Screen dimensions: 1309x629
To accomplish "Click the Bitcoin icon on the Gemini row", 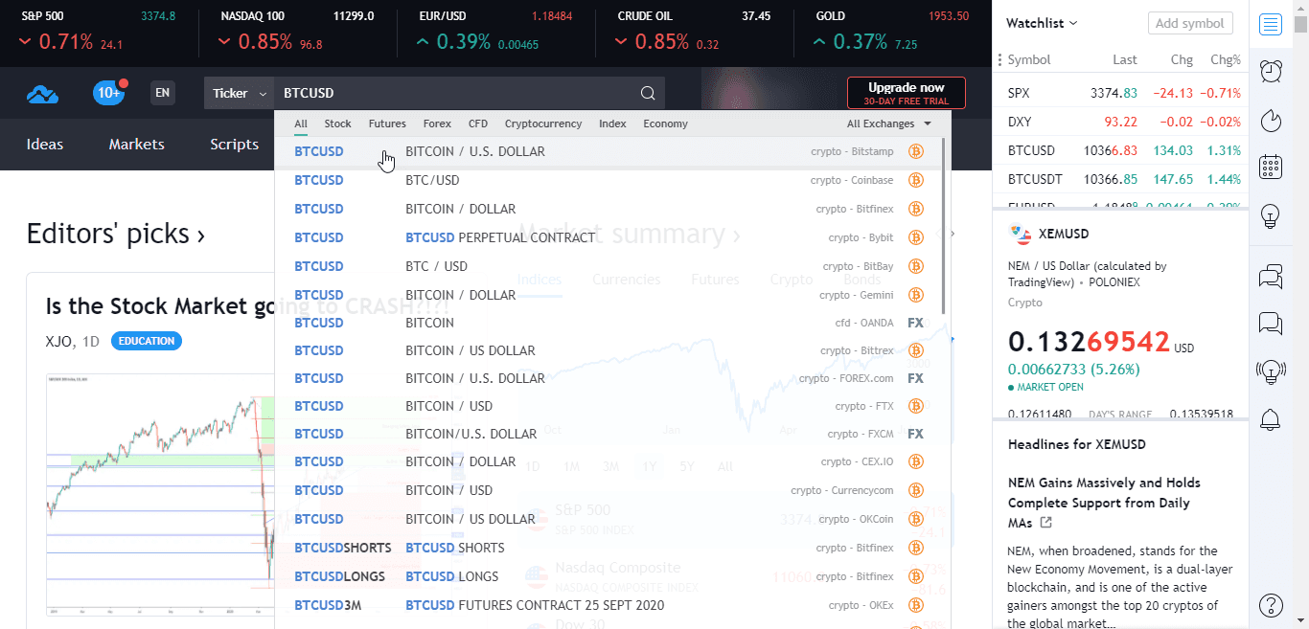I will click(915, 295).
